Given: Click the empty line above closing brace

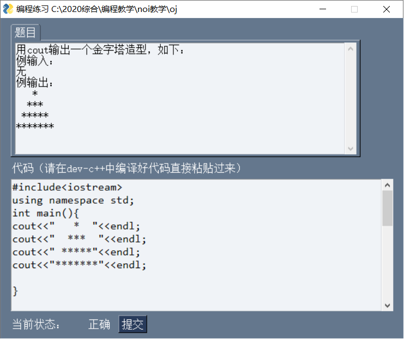Looking at the screenshot, I should [196, 278].
